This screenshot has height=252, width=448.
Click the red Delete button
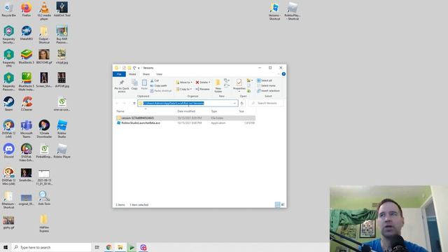(x=203, y=83)
